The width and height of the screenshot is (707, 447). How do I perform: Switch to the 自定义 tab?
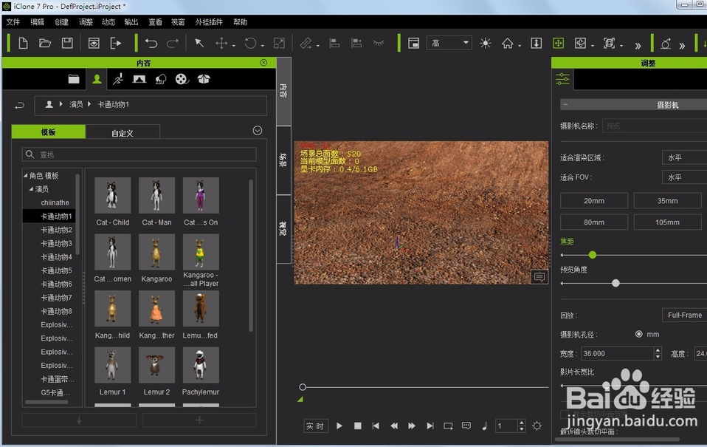tap(123, 133)
